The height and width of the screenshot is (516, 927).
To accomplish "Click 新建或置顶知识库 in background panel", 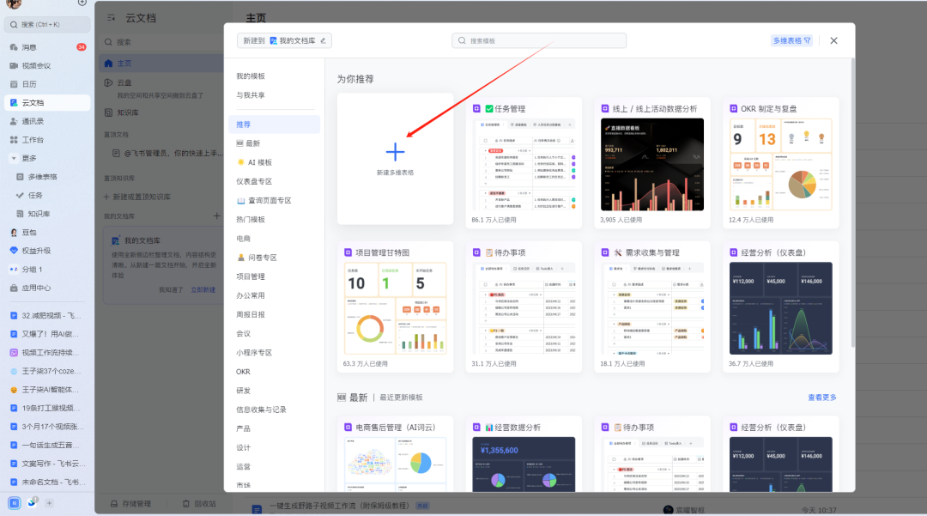I will 137,197.
